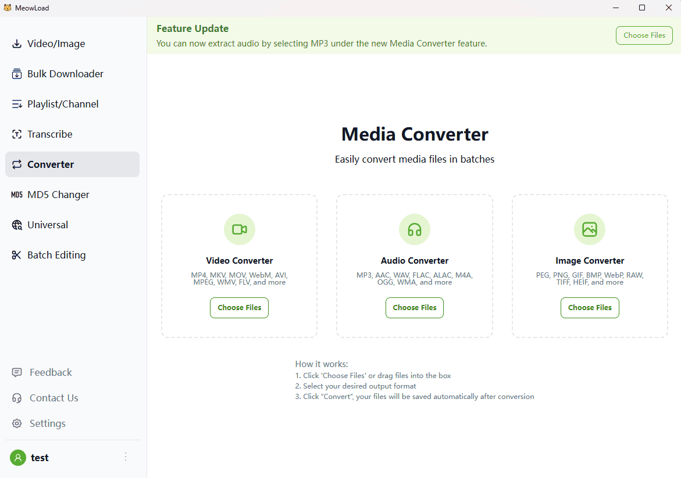Click the Batch Editing scissors icon
Viewport: 681px width, 478px height.
point(17,255)
